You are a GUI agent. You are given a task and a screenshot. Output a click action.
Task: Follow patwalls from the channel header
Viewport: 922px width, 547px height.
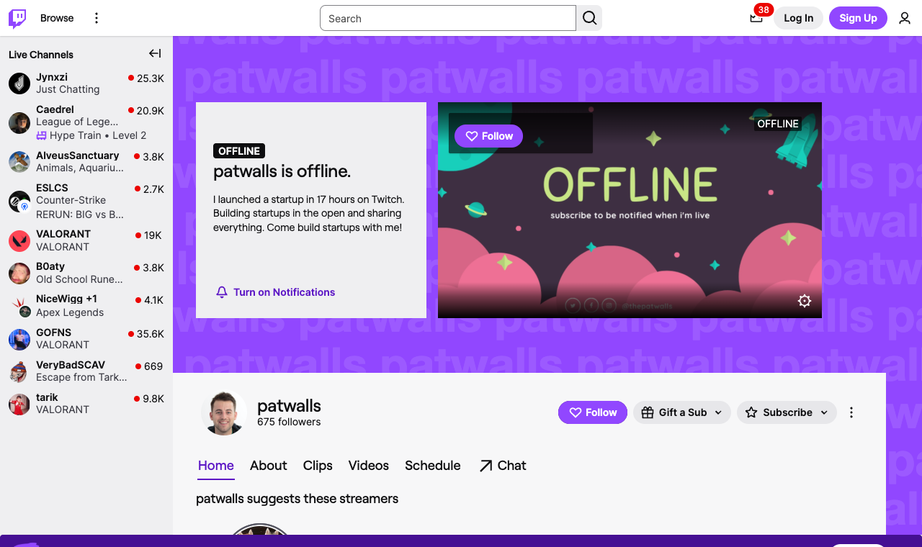[593, 412]
